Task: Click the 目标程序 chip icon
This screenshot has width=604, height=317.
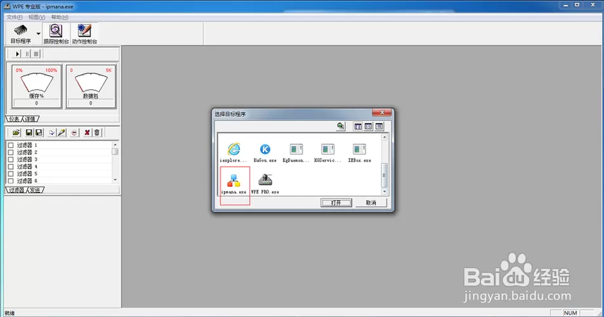Action: click(20, 30)
